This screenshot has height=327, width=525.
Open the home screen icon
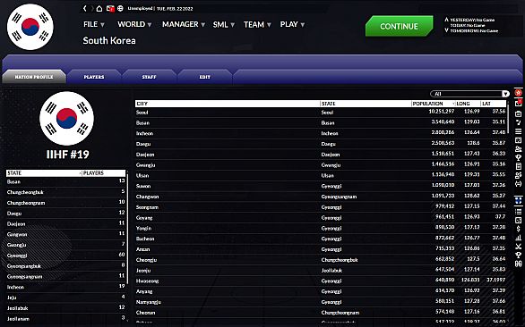pos(99,8)
